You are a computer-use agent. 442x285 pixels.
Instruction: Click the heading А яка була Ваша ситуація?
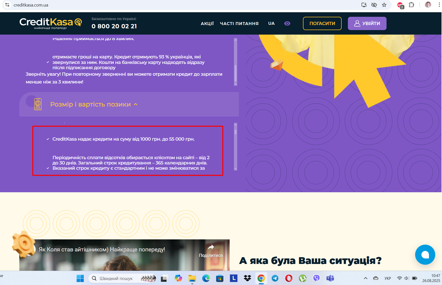coord(310,261)
